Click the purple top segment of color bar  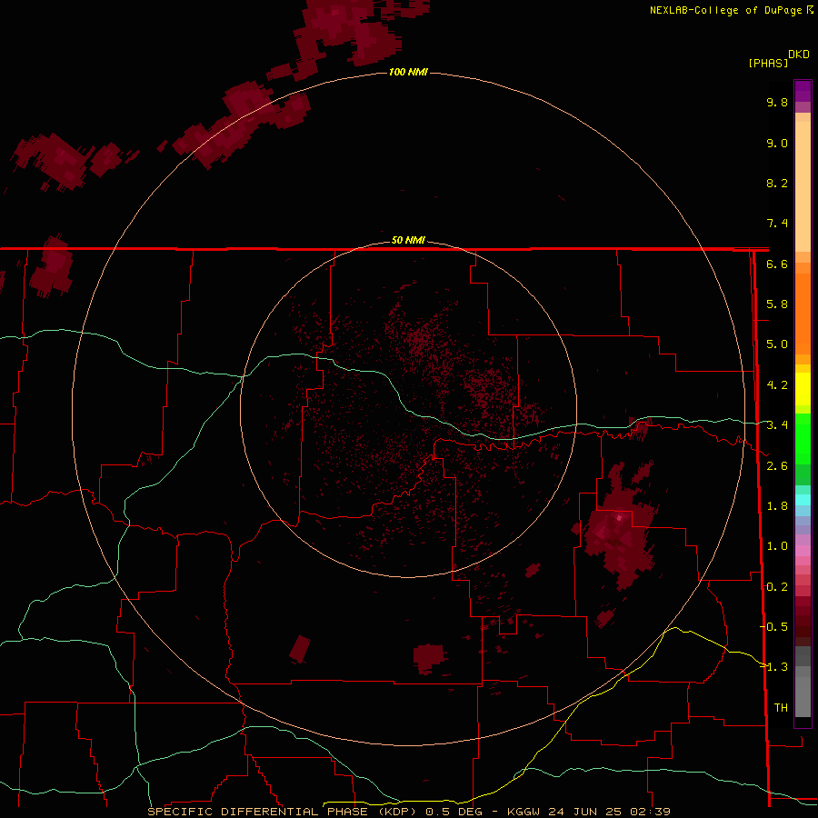click(x=803, y=91)
